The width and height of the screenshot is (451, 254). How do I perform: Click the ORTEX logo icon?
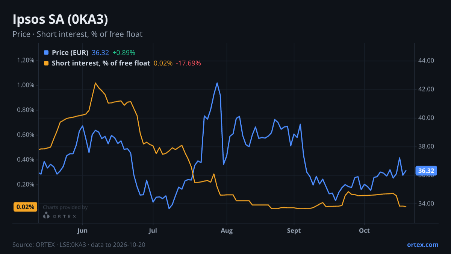click(x=47, y=216)
